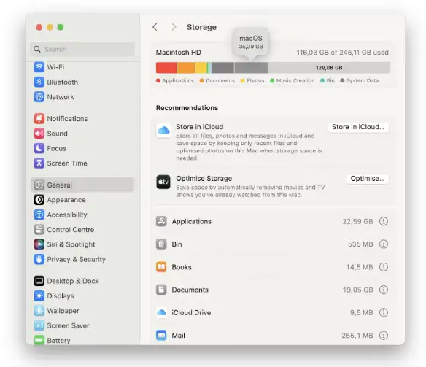Image resolution: width=426 pixels, height=367 pixels.
Task: Click the red Applications segment of storage bar
Action: (x=166, y=68)
